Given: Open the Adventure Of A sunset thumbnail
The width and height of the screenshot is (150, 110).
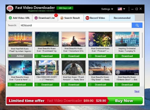Looking at the screenshot, I should click(x=74, y=39).
